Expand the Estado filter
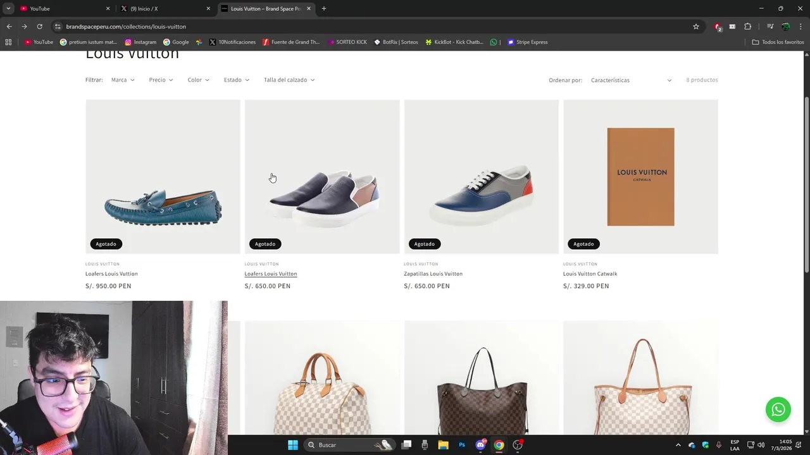The height and width of the screenshot is (455, 810). pyautogui.click(x=236, y=80)
